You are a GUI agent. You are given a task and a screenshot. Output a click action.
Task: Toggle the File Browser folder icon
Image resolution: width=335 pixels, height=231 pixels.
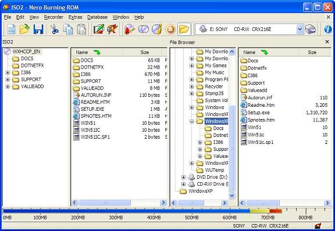(184, 29)
